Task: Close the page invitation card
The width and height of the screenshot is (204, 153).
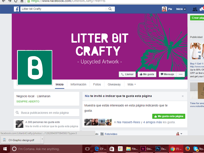Action: coord(183,96)
